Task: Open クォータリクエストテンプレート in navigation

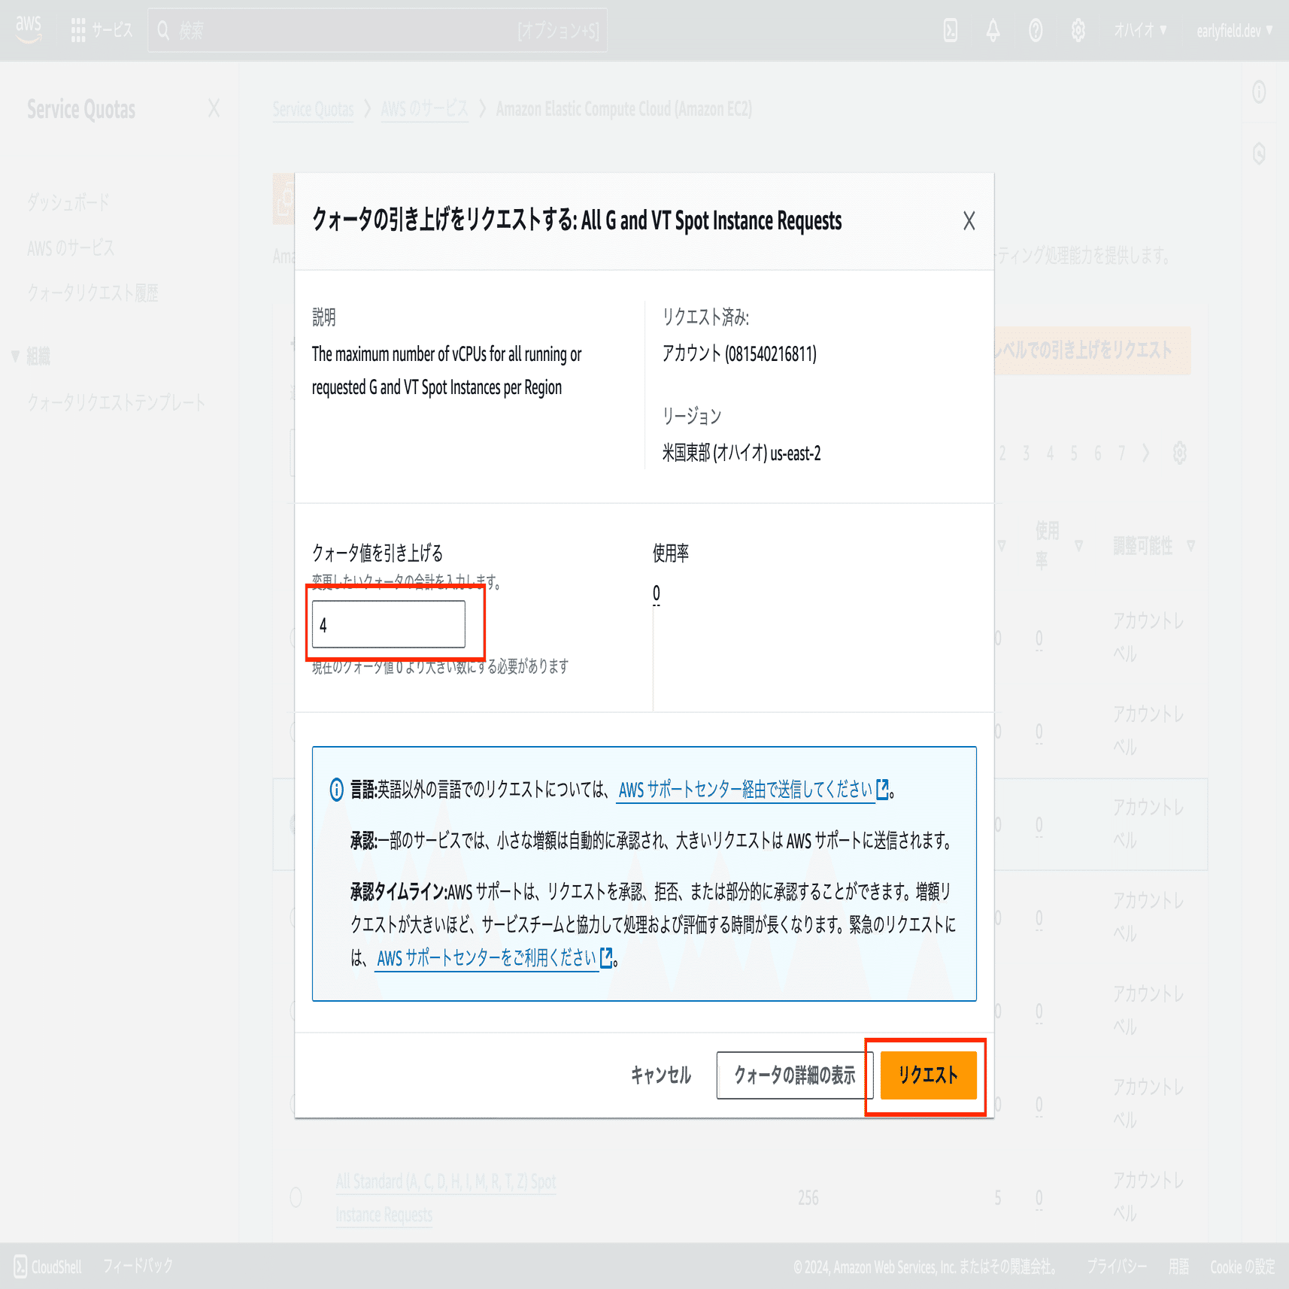Action: 116,402
